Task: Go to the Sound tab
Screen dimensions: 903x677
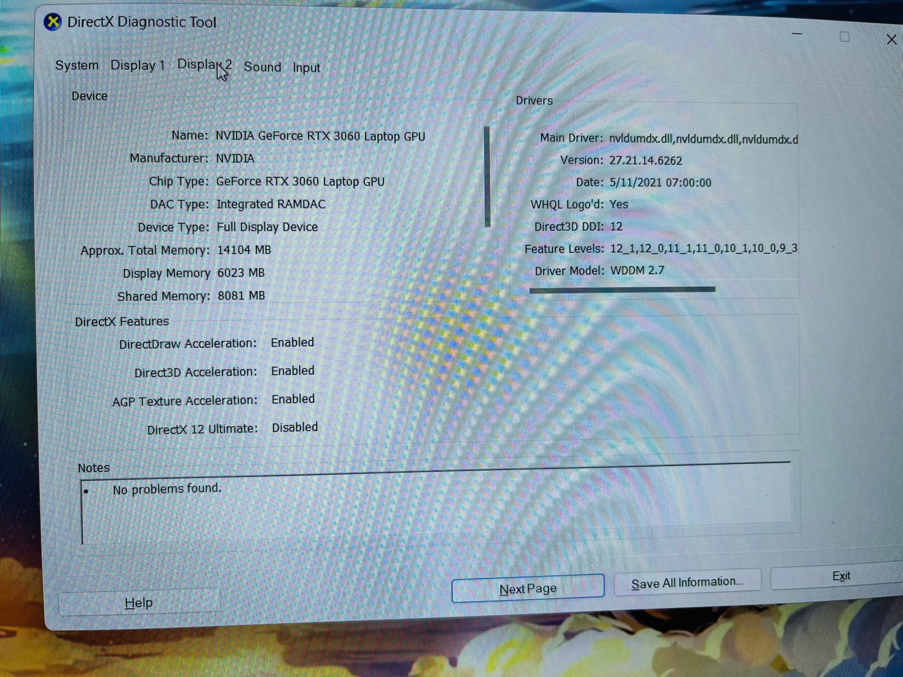Action: (x=262, y=67)
